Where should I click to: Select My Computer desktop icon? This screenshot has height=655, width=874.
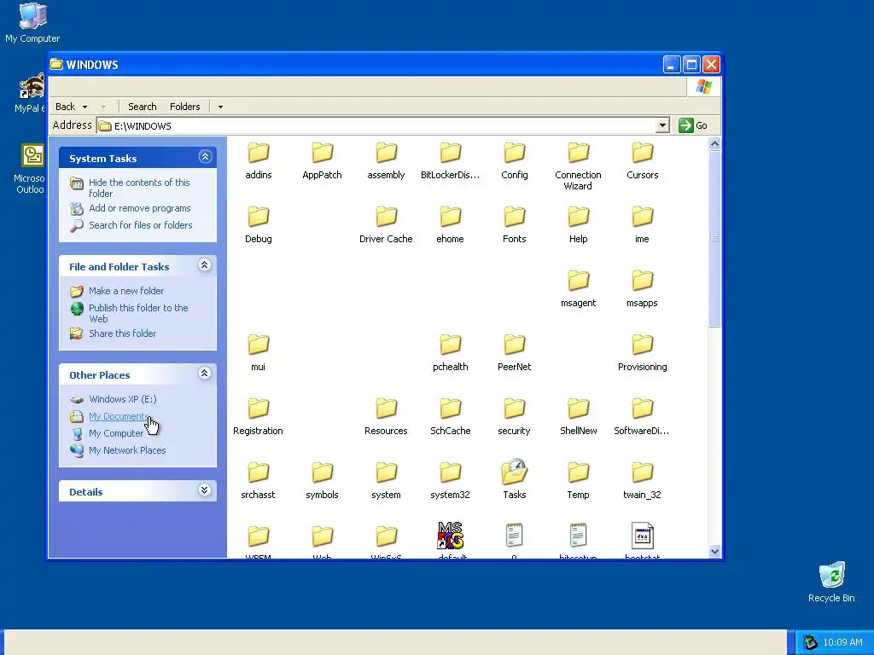point(32,23)
